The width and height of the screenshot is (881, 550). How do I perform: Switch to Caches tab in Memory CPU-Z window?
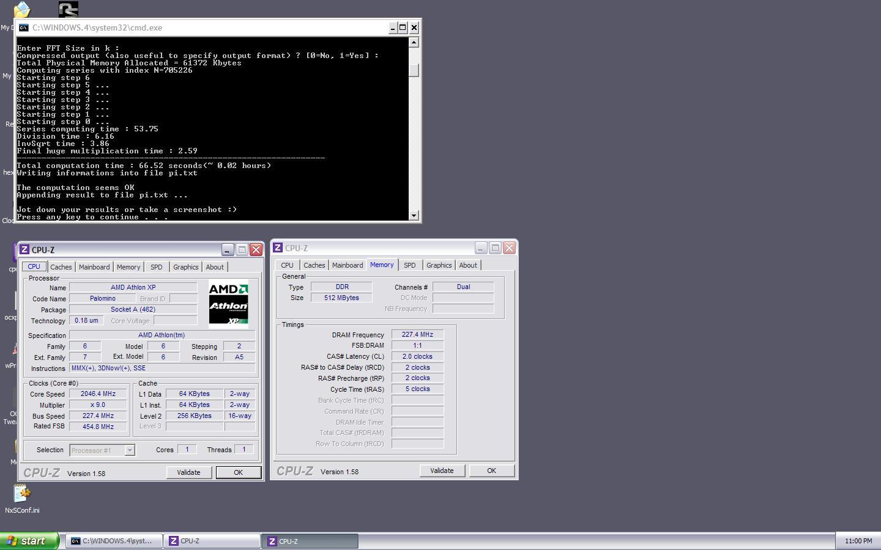click(x=314, y=265)
